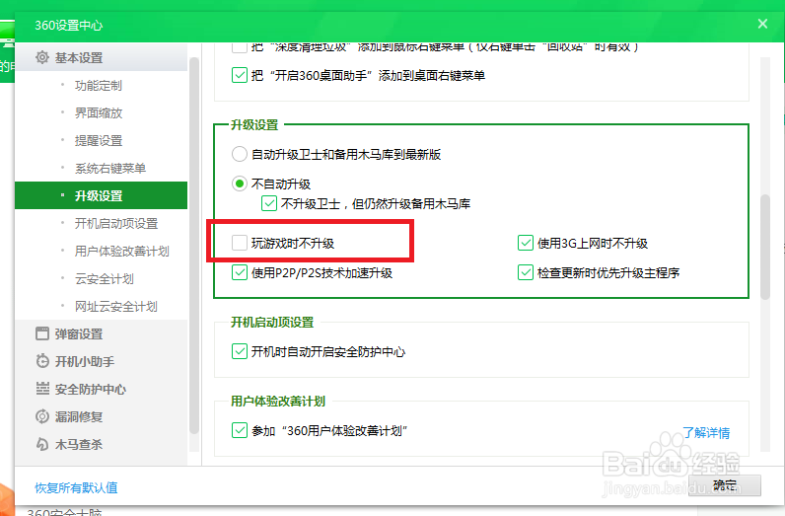Click the settings panel scrollbar thumb
785x516 pixels.
(x=764, y=247)
